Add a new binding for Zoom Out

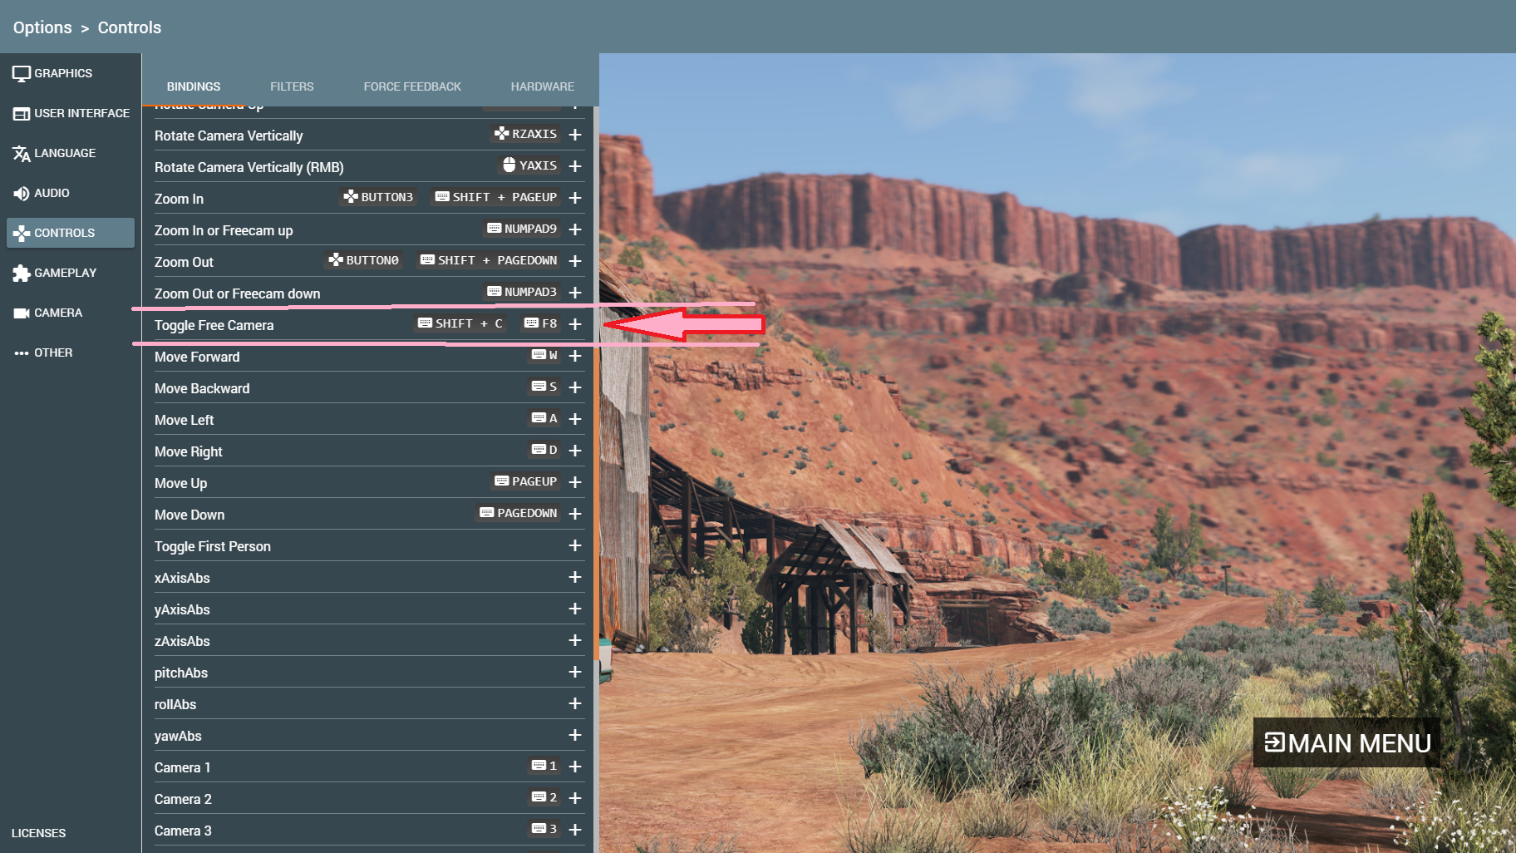tap(575, 261)
